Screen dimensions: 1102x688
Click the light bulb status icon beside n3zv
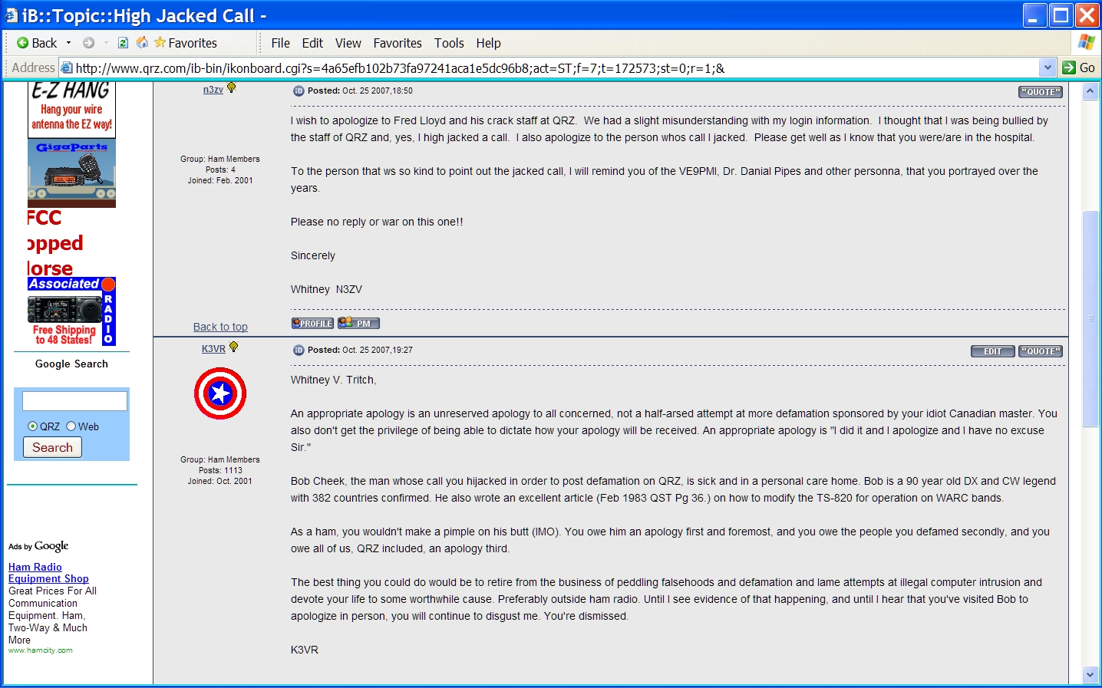tap(231, 88)
